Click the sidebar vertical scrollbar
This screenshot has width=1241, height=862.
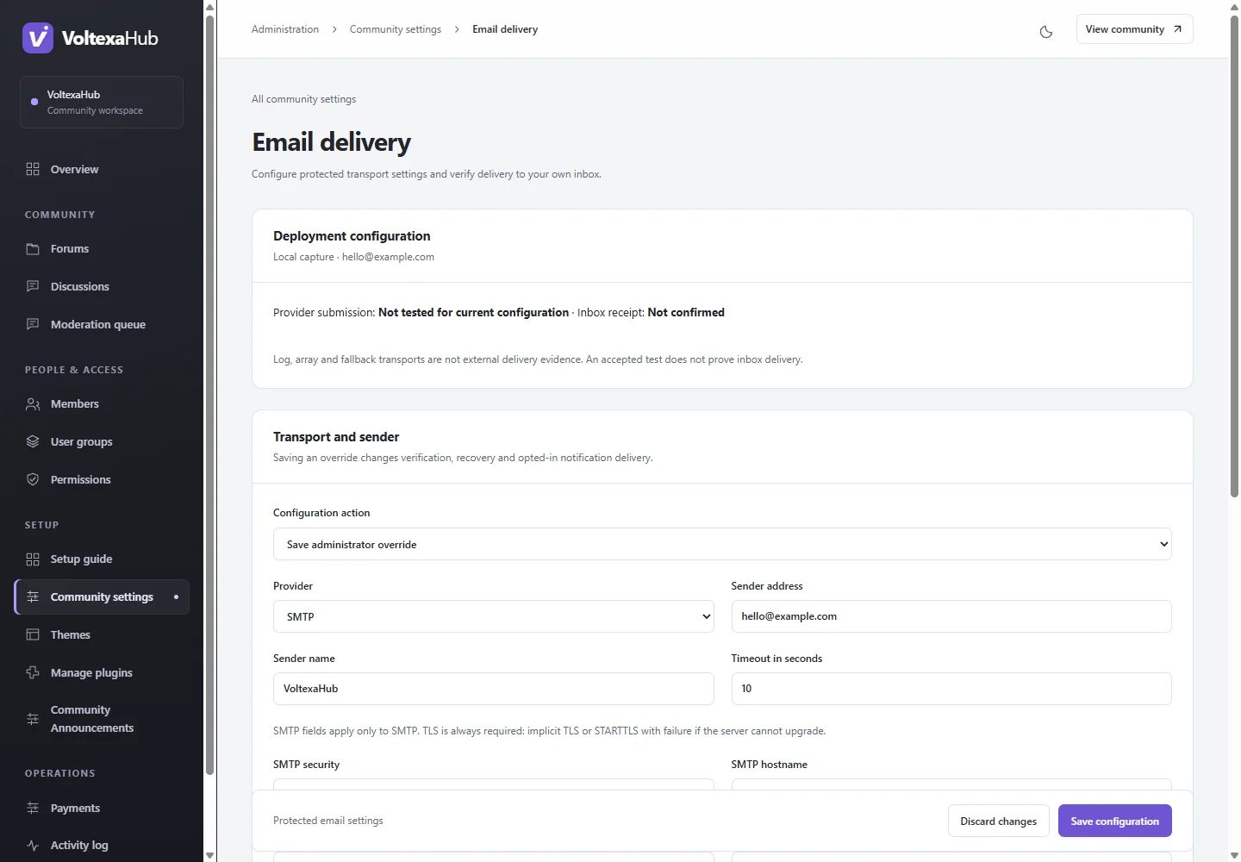click(x=209, y=395)
